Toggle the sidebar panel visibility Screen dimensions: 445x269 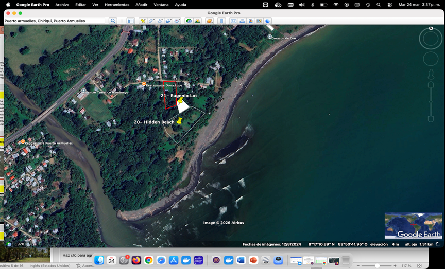(130, 21)
